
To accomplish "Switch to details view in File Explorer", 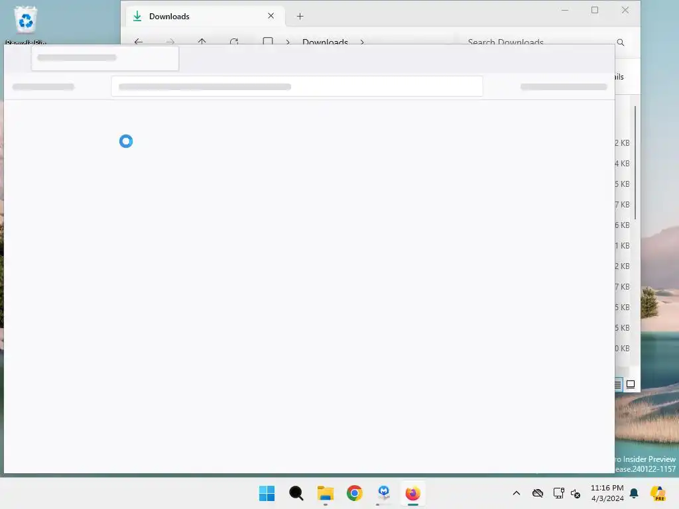I will pyautogui.click(x=618, y=384).
